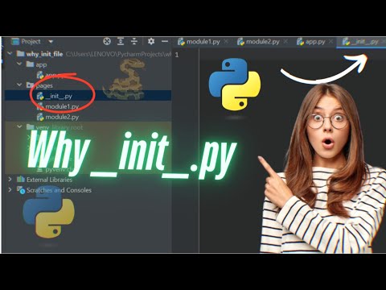Select module1.py in the project tree
Image resolution: width=386 pixels, height=290 pixels.
click(x=88, y=106)
